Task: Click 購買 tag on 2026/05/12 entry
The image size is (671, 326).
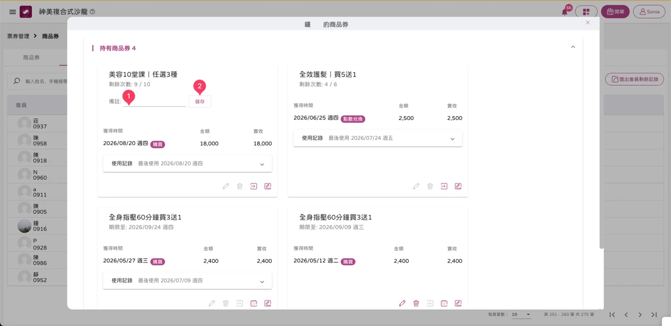Action: (348, 261)
